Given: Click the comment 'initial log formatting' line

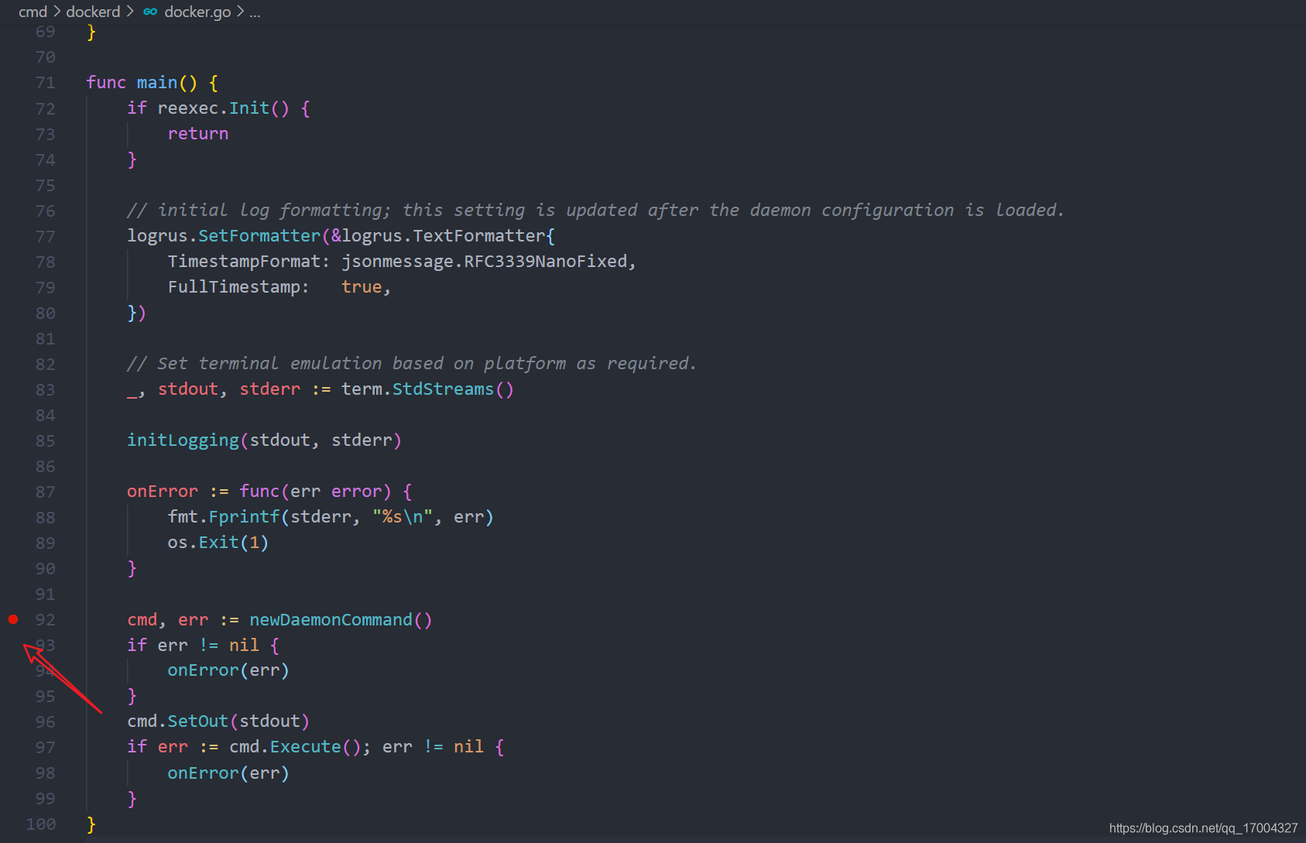Looking at the screenshot, I should click(596, 211).
